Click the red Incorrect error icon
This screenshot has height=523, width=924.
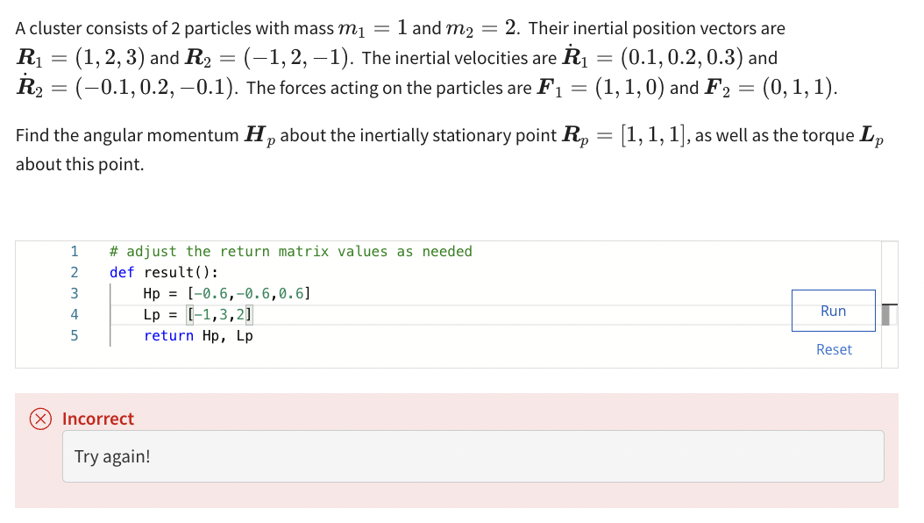[x=39, y=419]
